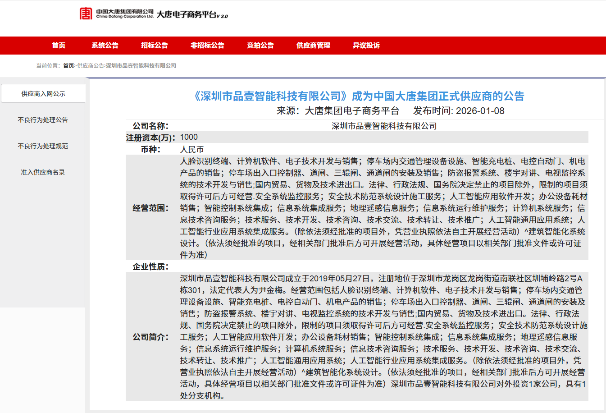Click the blue announcement headline
Screen dimensions: 606x413
pos(359,96)
